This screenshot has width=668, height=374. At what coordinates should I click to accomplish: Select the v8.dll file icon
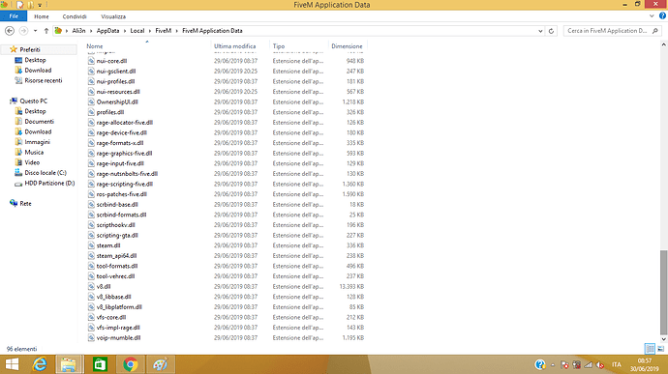tap(91, 286)
